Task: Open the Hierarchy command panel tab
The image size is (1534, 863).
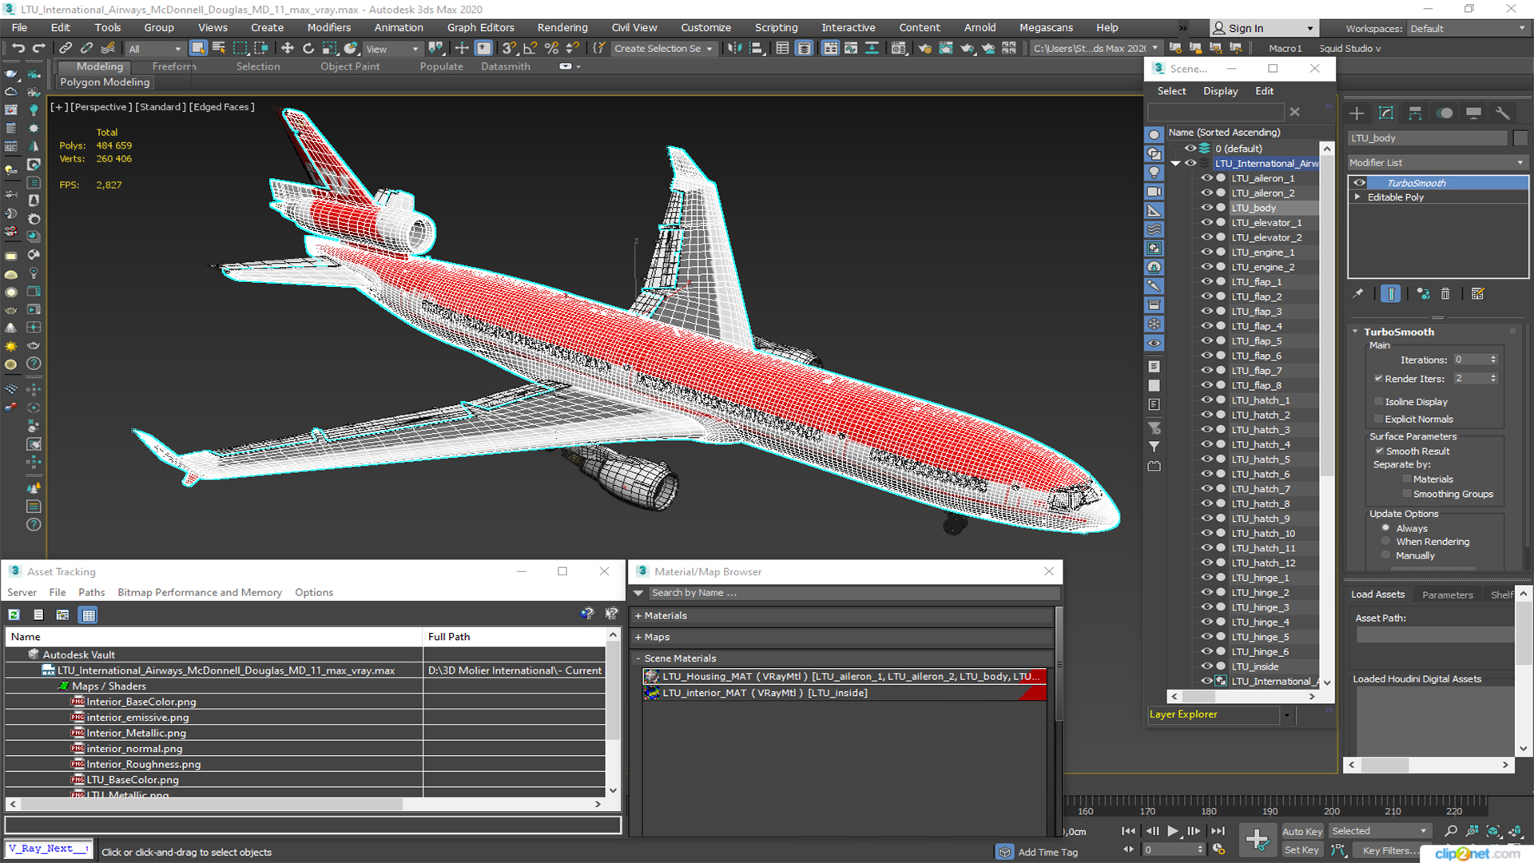Action: coord(1415,113)
